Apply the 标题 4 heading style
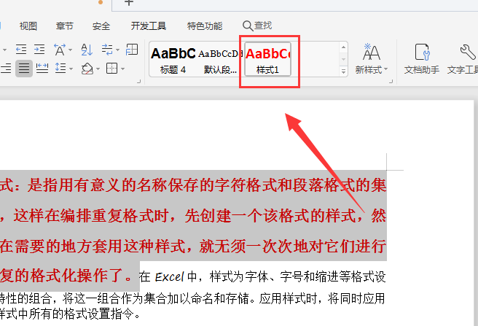The width and height of the screenshot is (478, 326). point(173,59)
